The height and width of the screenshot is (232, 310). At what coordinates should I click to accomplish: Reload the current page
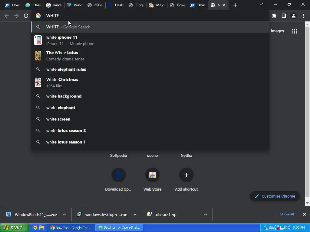tap(26, 16)
